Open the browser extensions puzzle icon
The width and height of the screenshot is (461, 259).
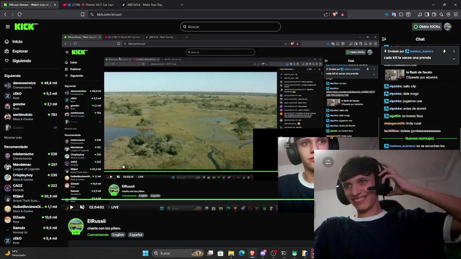[x=401, y=14]
